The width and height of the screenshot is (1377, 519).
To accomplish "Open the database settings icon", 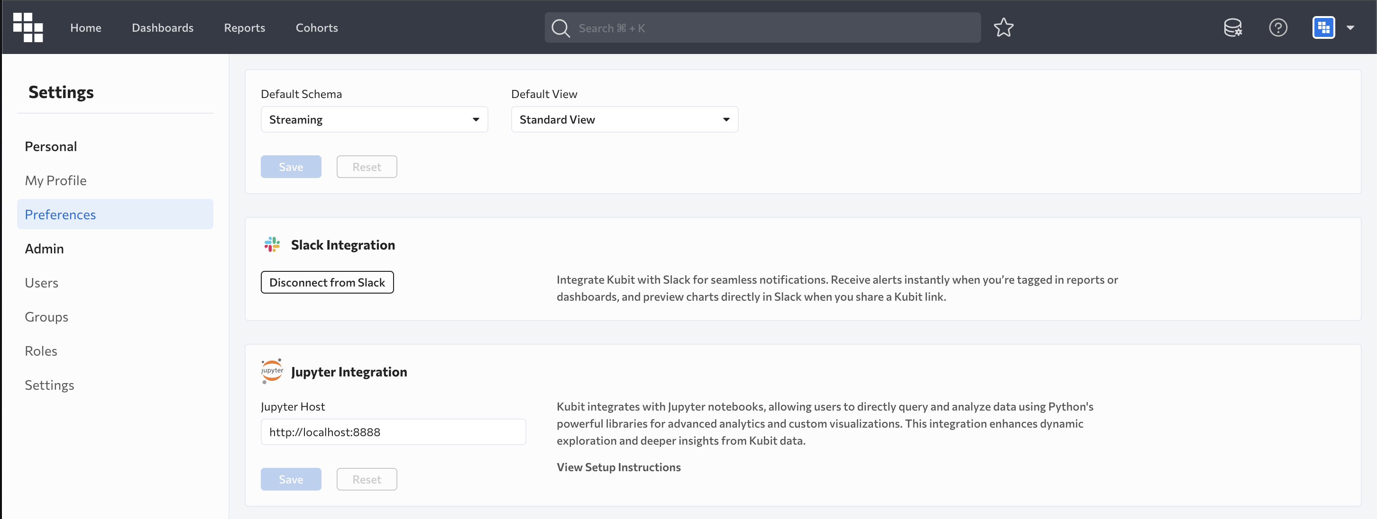I will click(1233, 28).
